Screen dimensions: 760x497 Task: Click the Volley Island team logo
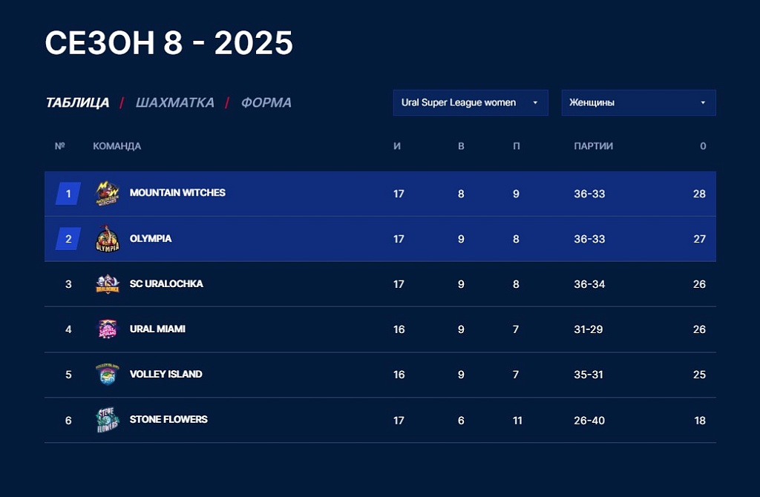tap(107, 375)
